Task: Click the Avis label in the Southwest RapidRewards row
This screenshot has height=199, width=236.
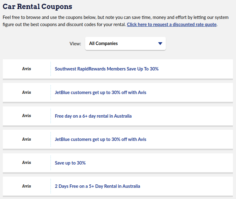Action: (x=26, y=69)
